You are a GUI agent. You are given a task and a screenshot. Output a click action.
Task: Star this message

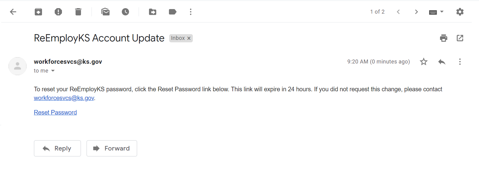click(x=424, y=62)
